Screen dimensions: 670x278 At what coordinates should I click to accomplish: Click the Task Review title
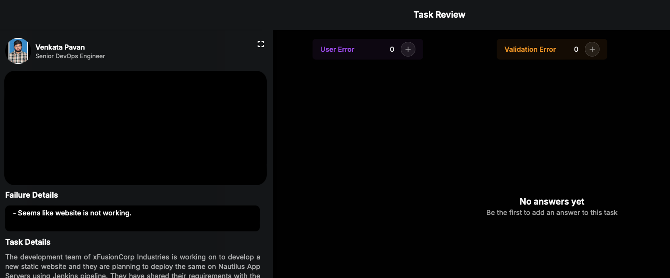(439, 15)
